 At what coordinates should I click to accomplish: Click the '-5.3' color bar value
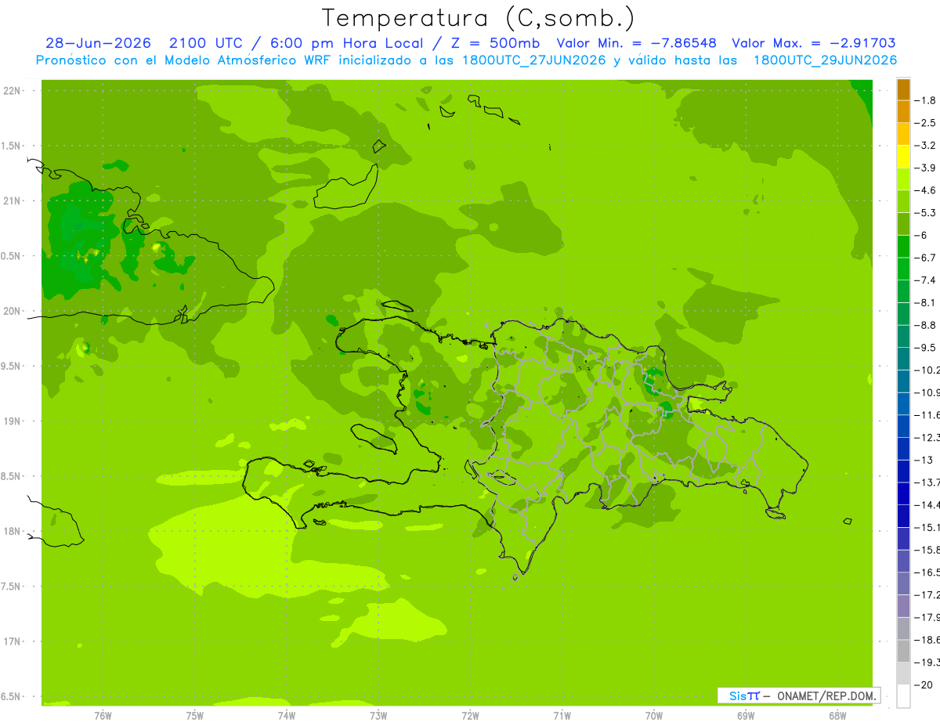[925, 213]
